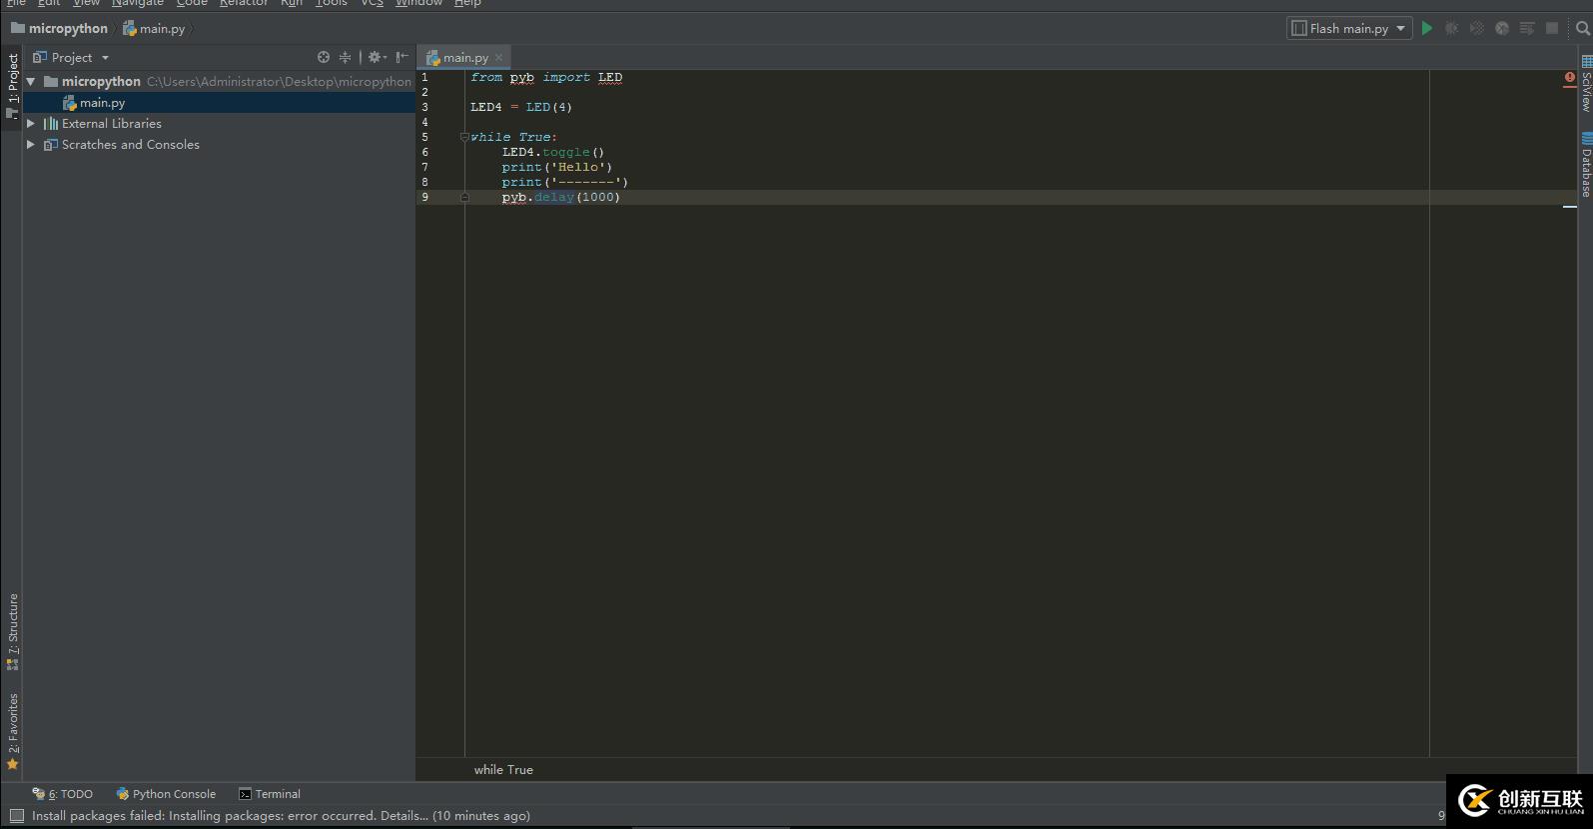
Task: Open the Python Console tab
Action: (166, 794)
